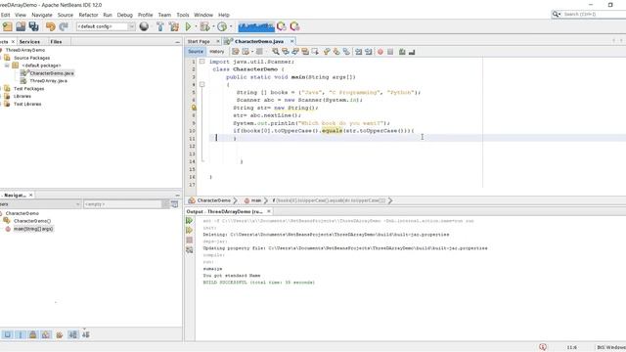This screenshot has width=626, height=352.
Task: Close the CharacterDemo.java editor tab
Action: pos(291,41)
